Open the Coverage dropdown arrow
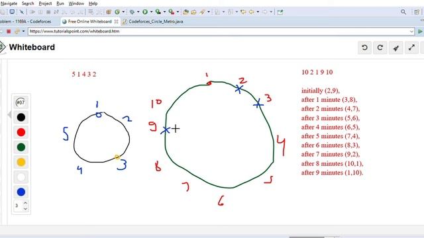424x238 pixels. [164, 12]
